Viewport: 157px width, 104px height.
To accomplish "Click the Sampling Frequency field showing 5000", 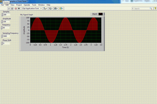I will [6, 36].
